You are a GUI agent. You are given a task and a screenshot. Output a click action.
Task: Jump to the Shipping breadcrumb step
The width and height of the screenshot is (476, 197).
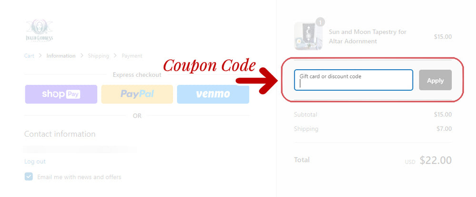99,56
